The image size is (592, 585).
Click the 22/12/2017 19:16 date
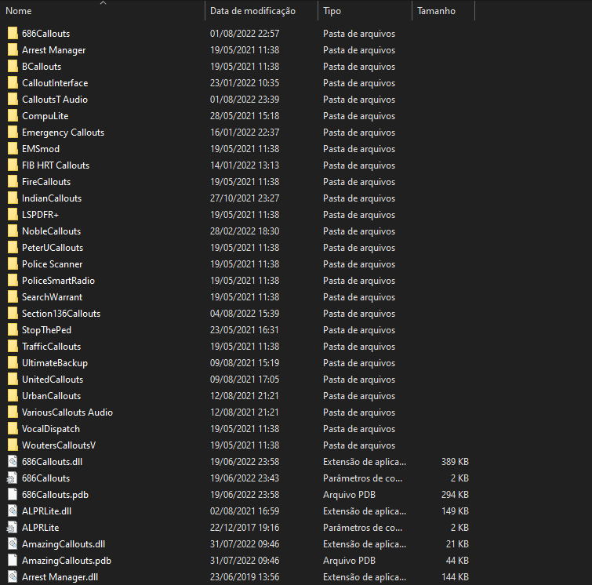point(245,528)
